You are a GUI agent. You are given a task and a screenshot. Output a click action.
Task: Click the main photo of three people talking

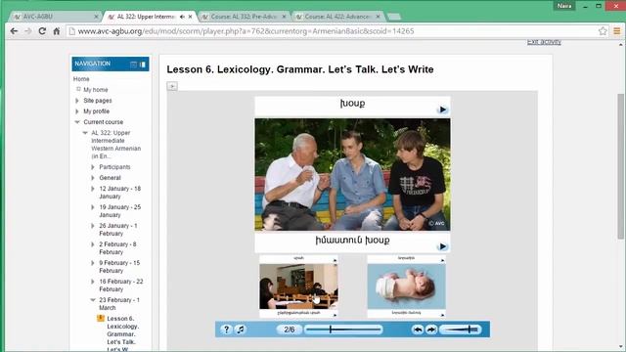click(352, 174)
